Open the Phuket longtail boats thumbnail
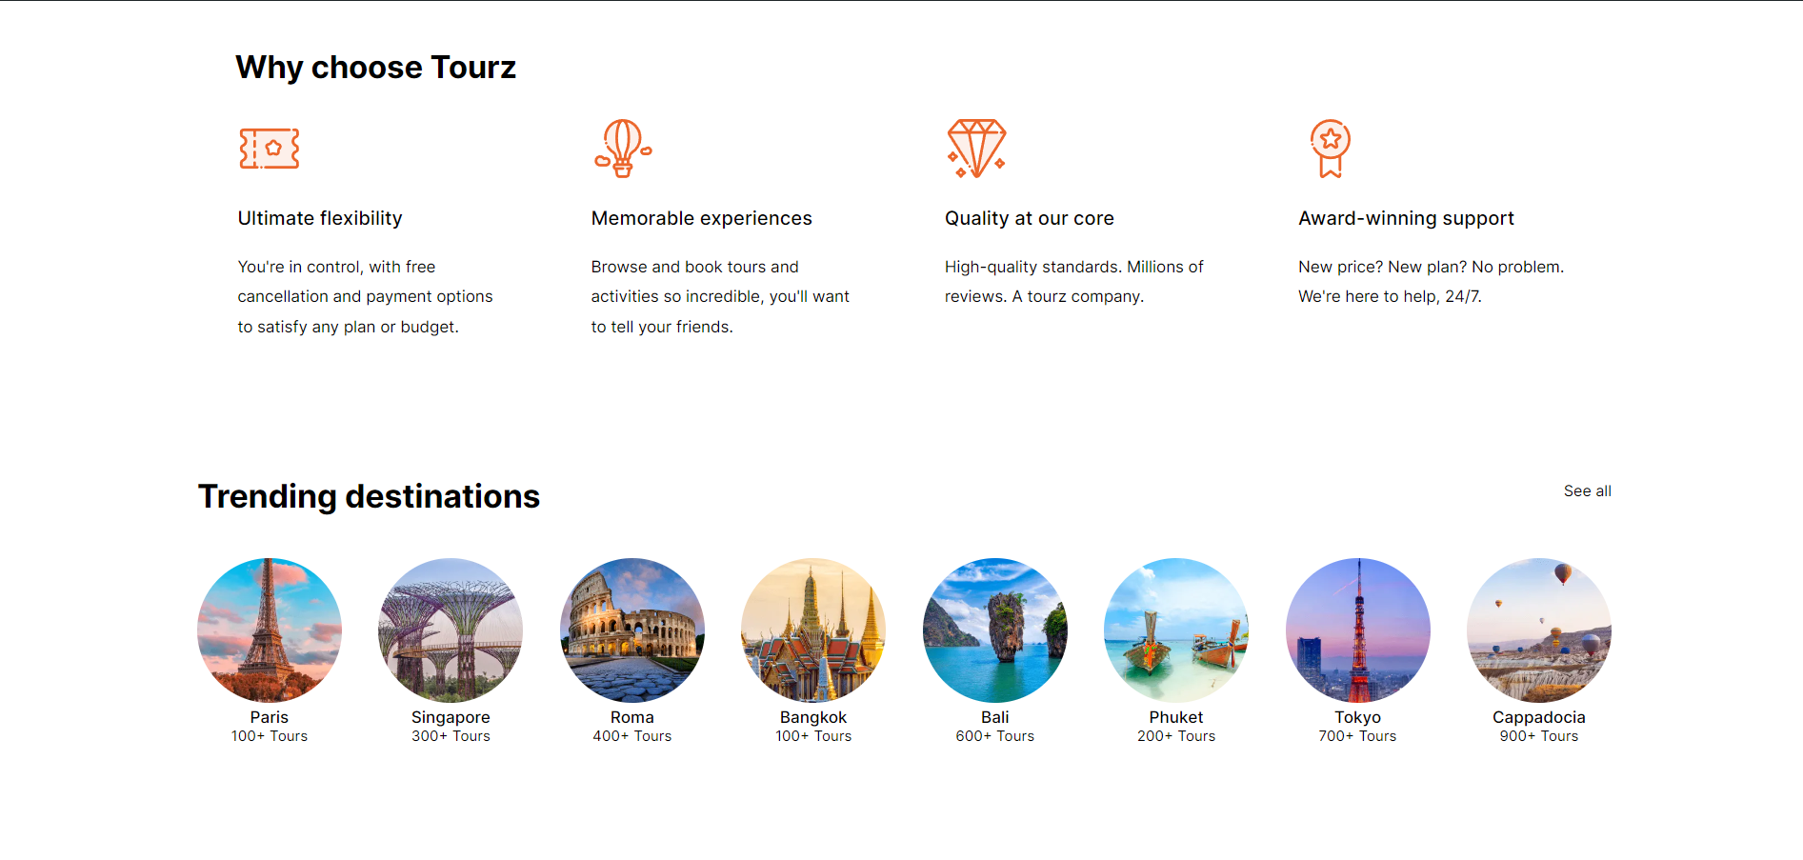 pyautogui.click(x=1176, y=630)
